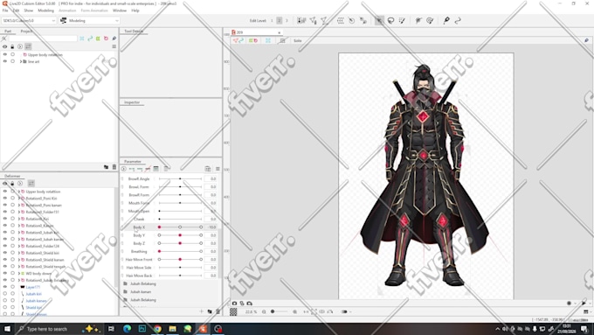Viewport: 594px width, 335px height.
Task: Expand Upper body rotattion in Deformer tree
Action: pyautogui.click(x=19, y=192)
